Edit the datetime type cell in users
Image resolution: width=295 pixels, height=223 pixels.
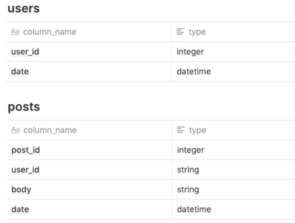232,72
